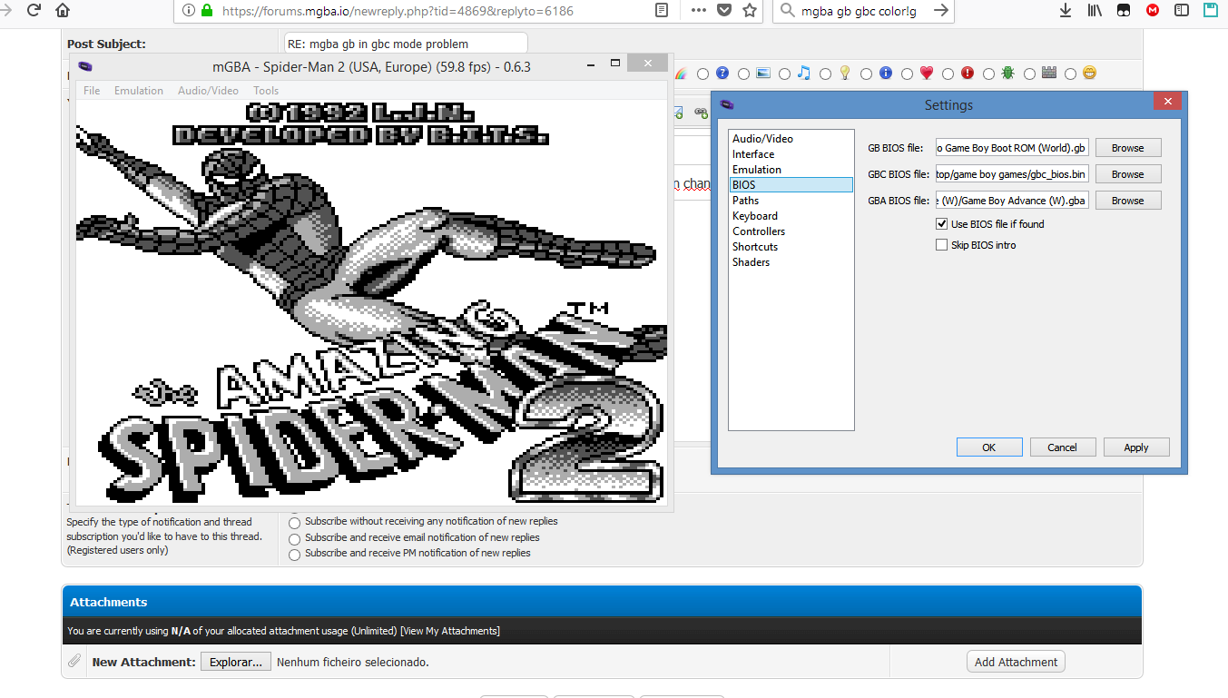The height and width of the screenshot is (698, 1228).
Task: Open the page actions three-dots menu
Action: pos(698,11)
